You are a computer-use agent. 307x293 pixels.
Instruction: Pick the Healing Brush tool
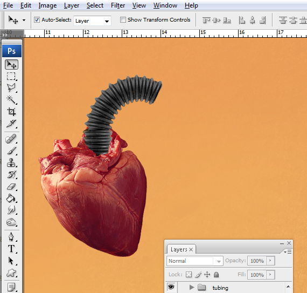click(x=11, y=139)
